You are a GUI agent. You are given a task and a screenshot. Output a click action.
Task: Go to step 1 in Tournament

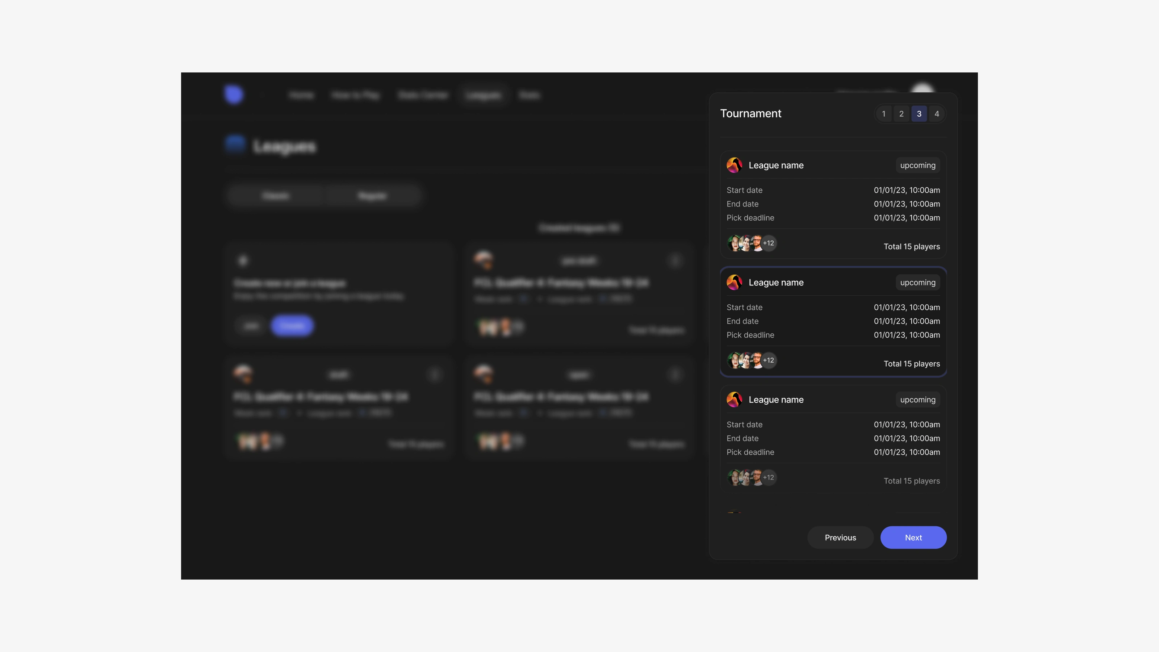(x=884, y=114)
